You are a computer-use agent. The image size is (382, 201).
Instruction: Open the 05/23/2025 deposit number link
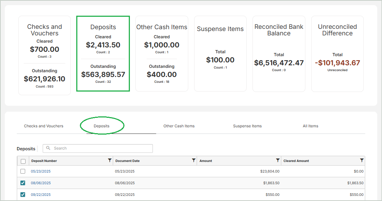pyautogui.click(x=41, y=171)
